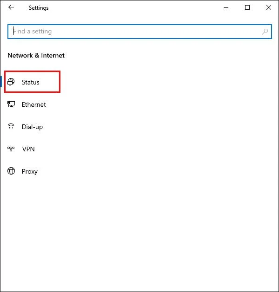Focus the Find a setting field
Screen dimensions: 279x292
[135, 32]
